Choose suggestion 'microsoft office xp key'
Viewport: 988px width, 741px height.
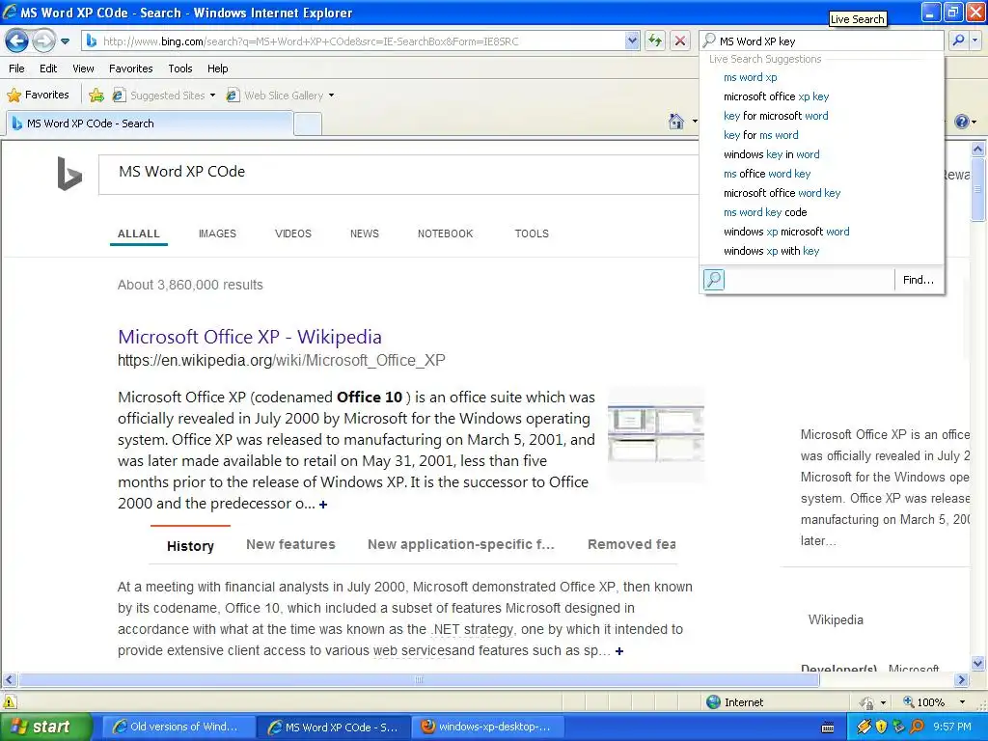[777, 96]
